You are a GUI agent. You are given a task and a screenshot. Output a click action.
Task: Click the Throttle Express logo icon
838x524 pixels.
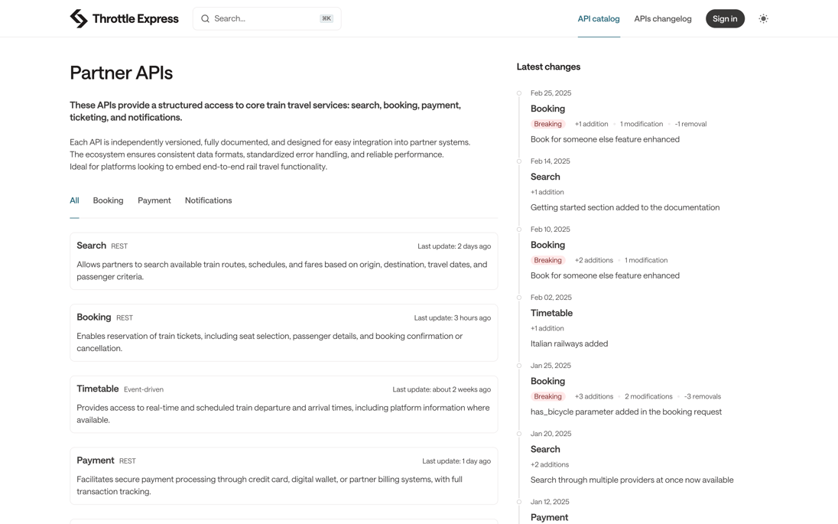pyautogui.click(x=79, y=18)
